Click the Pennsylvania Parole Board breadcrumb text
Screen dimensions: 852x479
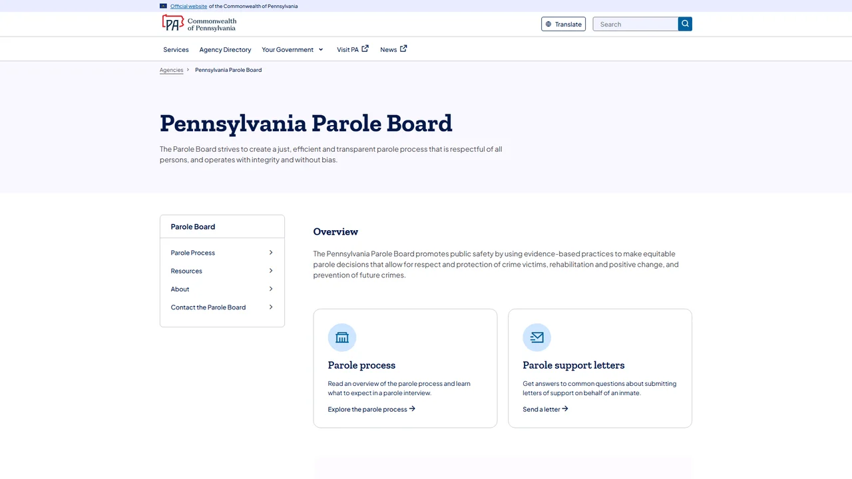tap(228, 70)
